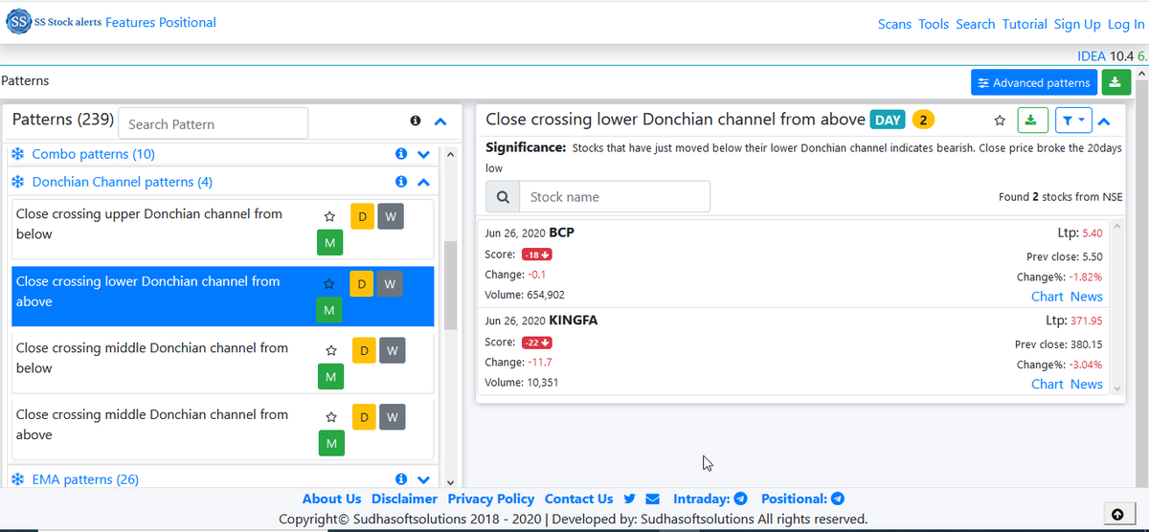Go to Log In page
The width and height of the screenshot is (1149, 532).
pos(1126,24)
